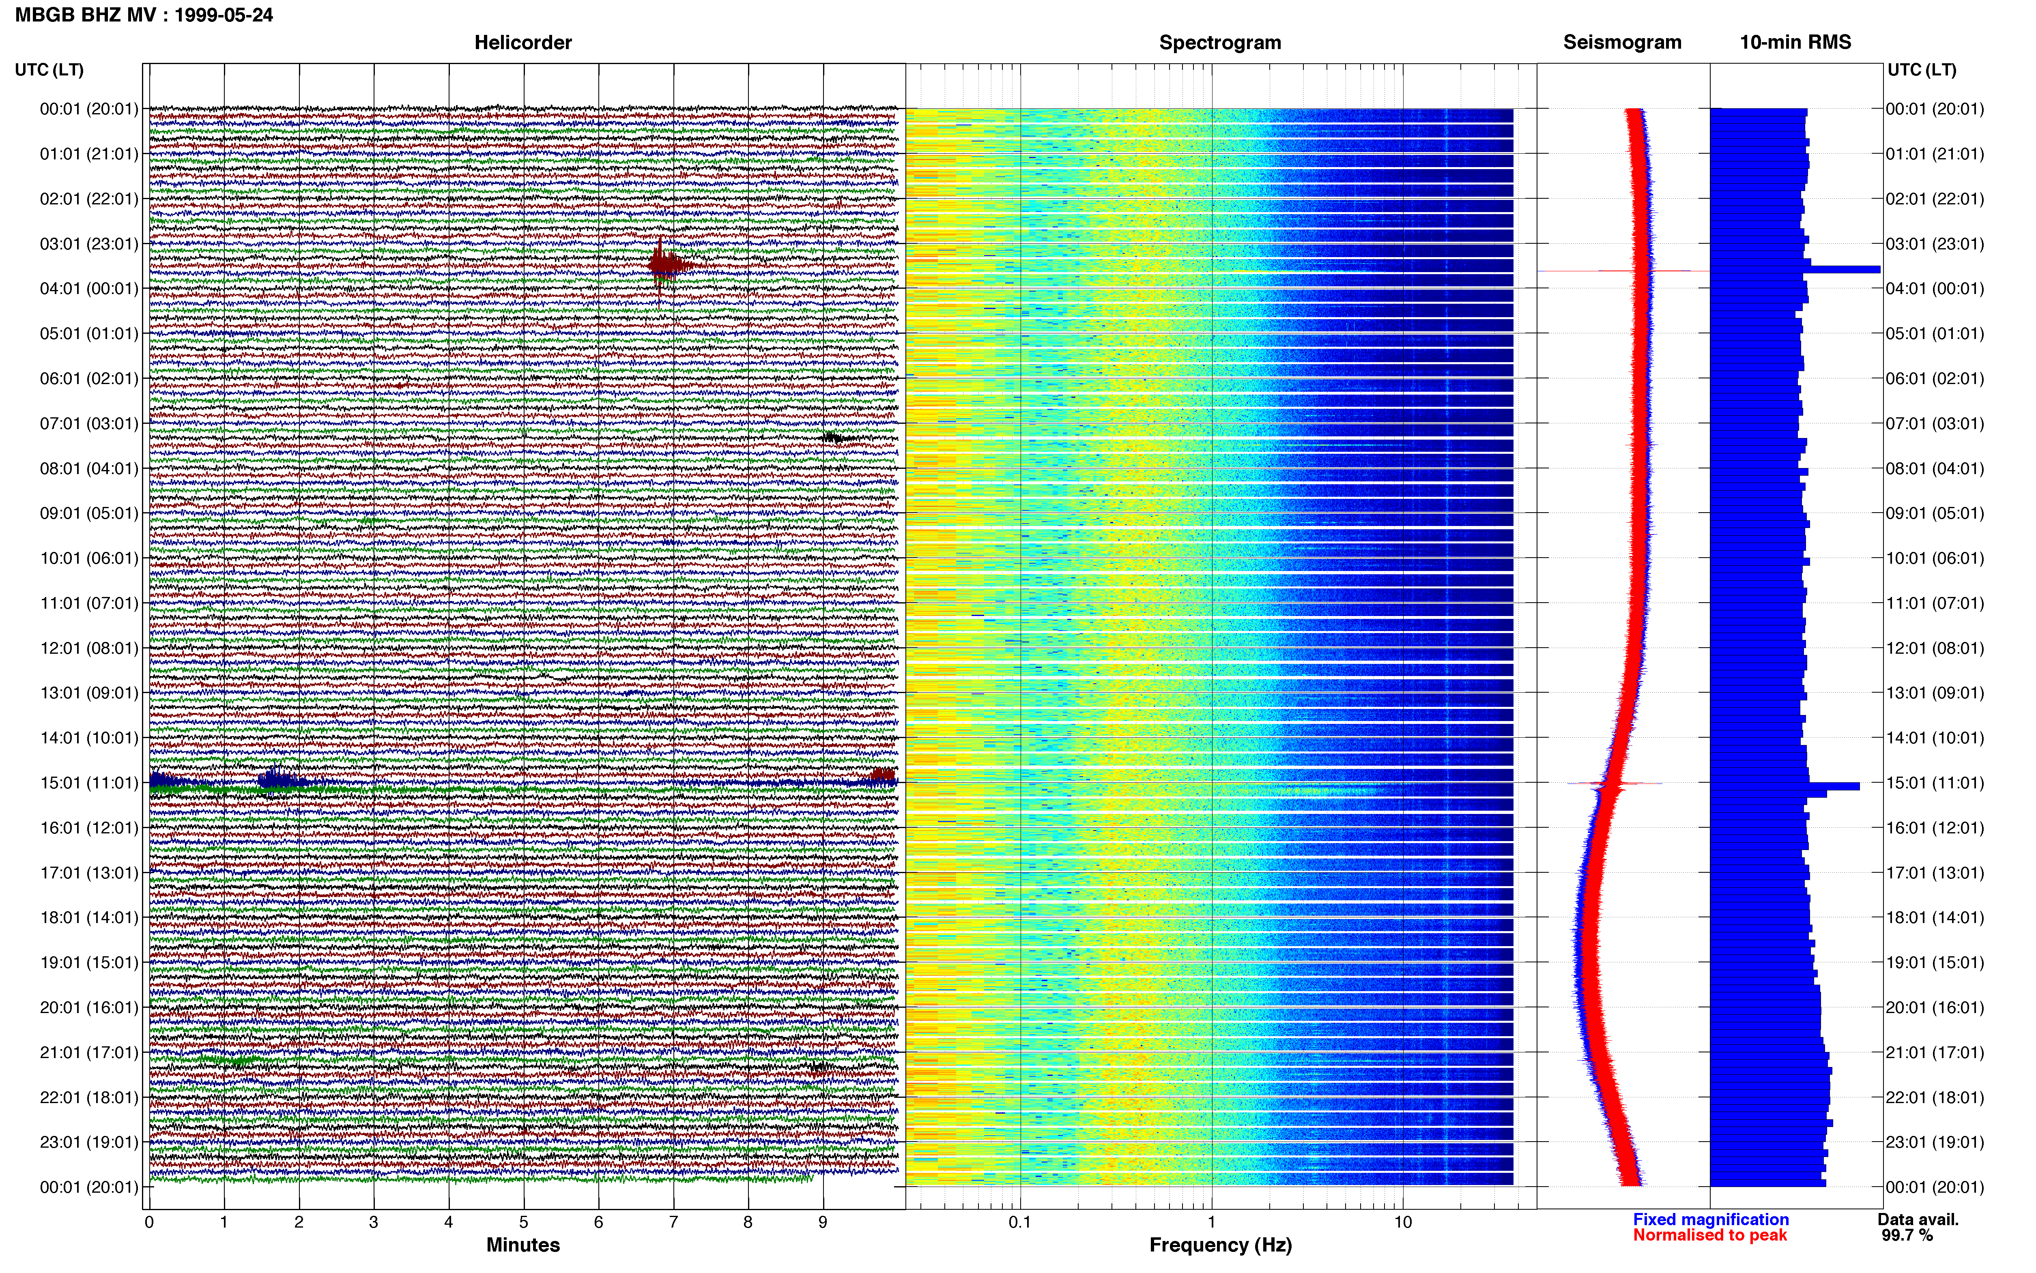The width and height of the screenshot is (2036, 1273).
Task: Click the 'Spectrogram' panel heading
Action: 1220,42
